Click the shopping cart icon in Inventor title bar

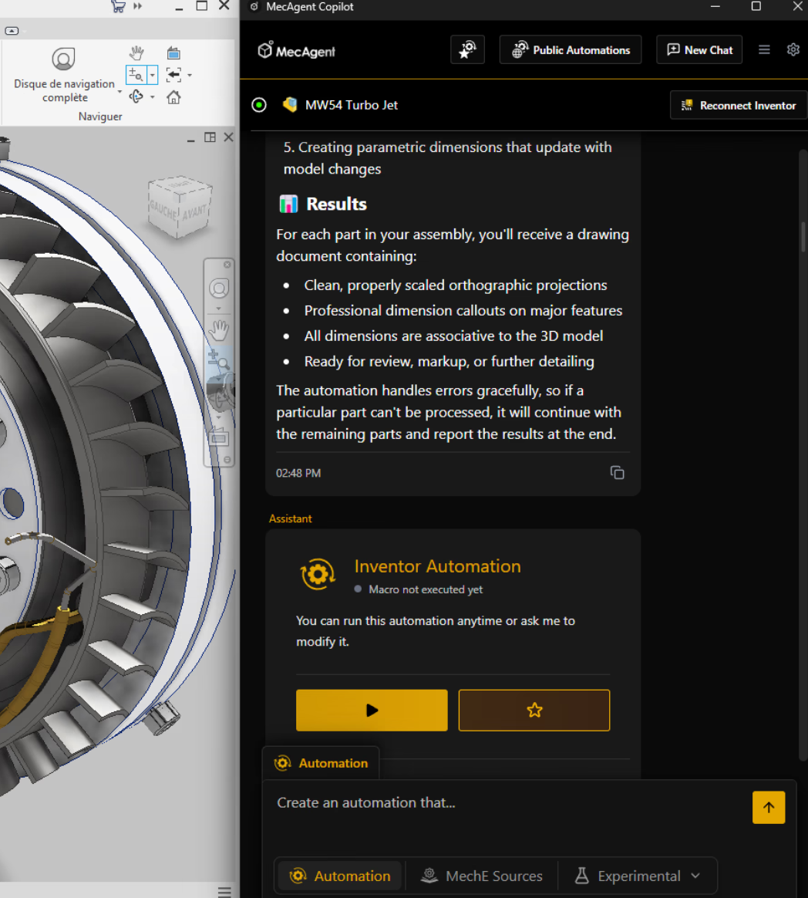118,6
